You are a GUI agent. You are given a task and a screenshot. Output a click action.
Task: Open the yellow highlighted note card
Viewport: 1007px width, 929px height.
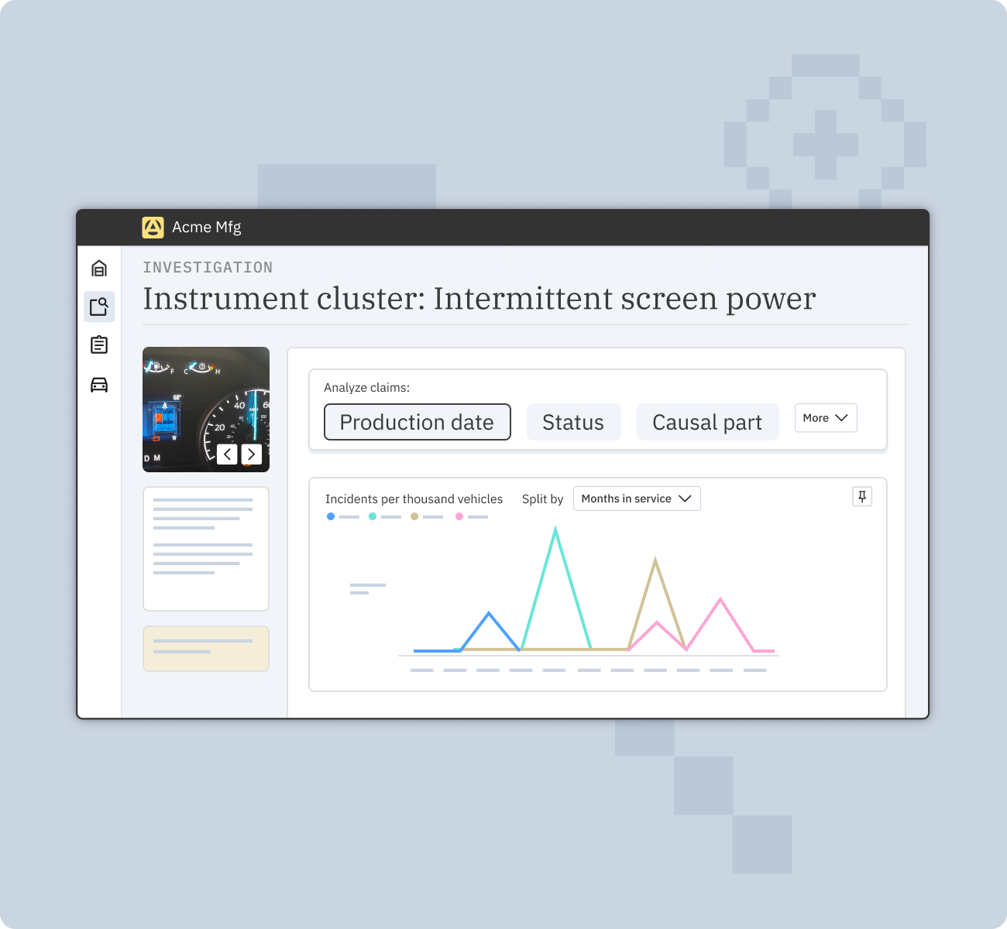(x=206, y=649)
